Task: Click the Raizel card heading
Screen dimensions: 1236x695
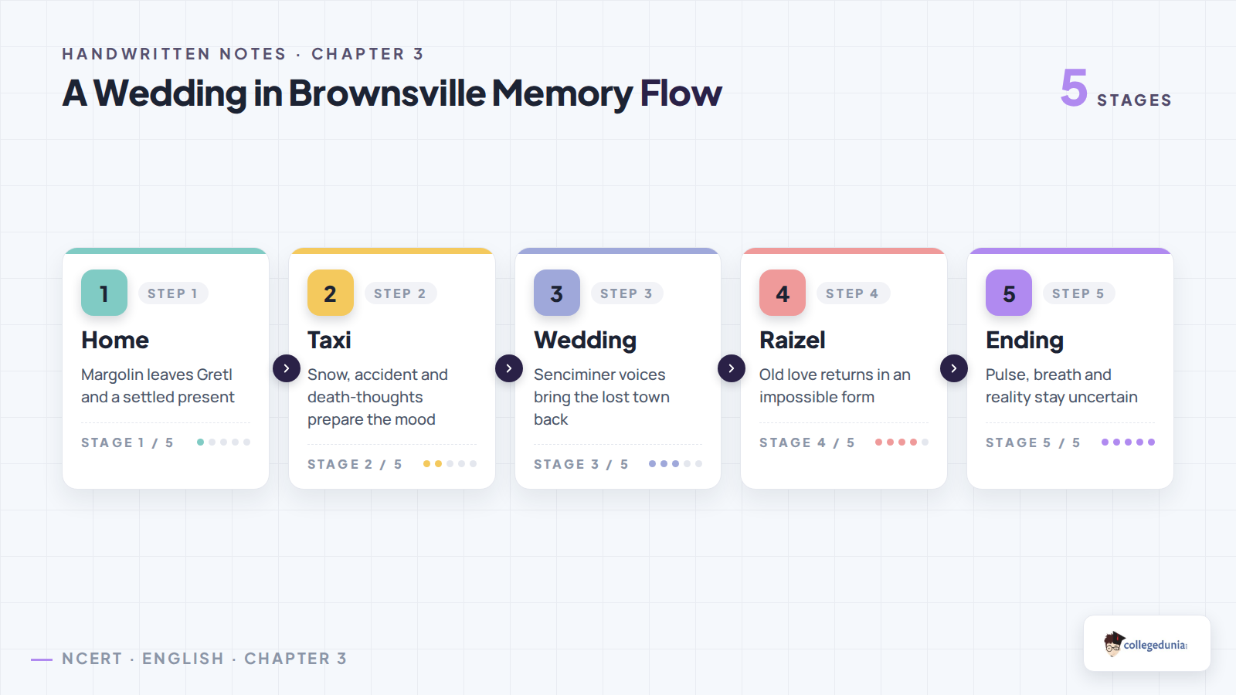Action: (793, 340)
